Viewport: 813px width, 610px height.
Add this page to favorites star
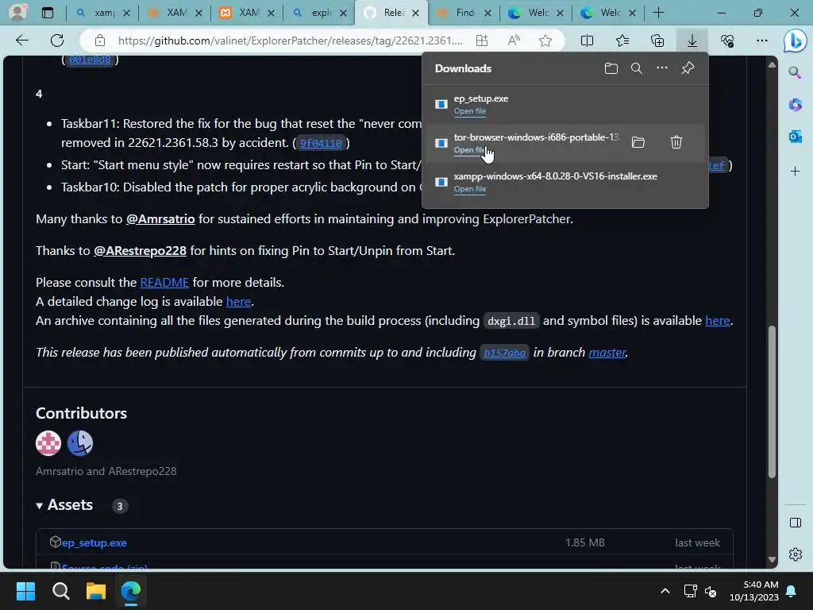[545, 41]
